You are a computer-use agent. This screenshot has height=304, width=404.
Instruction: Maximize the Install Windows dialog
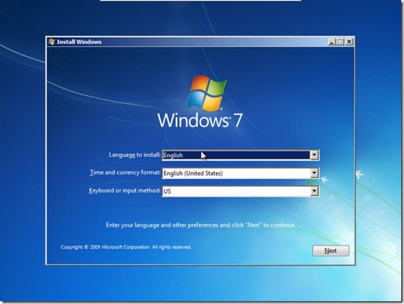click(x=340, y=42)
